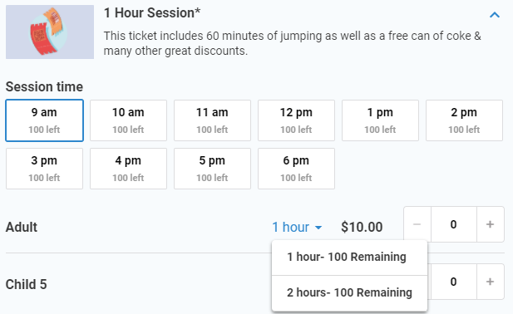Increase Child 5 ticket quantity with plus
The height and width of the screenshot is (314, 513).
490,282
